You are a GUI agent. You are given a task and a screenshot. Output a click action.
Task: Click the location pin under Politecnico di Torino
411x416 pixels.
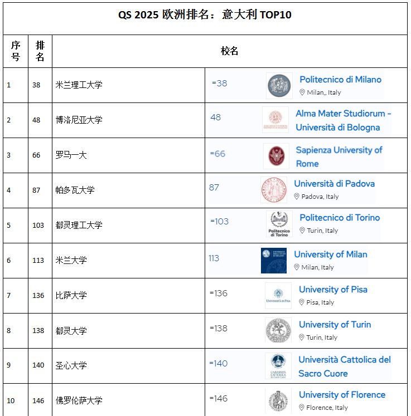point(302,231)
